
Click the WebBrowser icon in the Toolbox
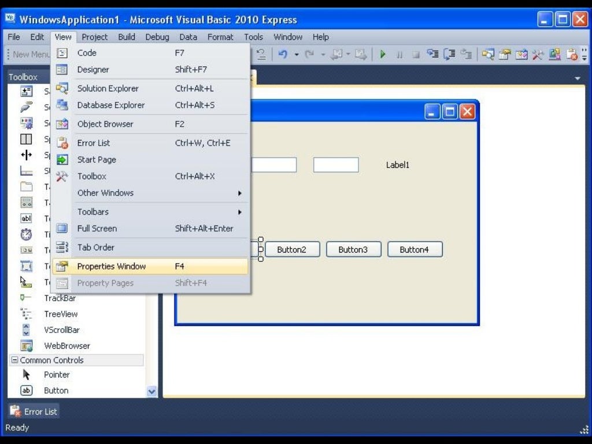pyautogui.click(x=27, y=346)
